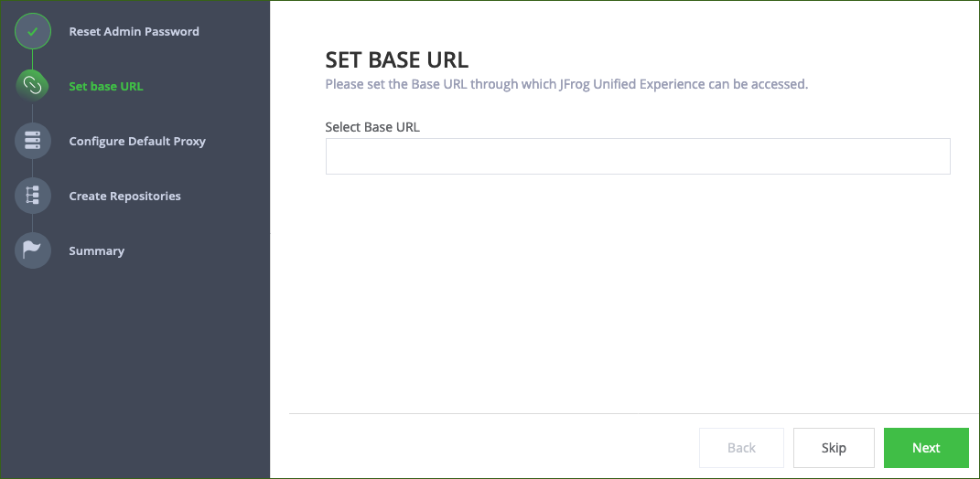The height and width of the screenshot is (479, 980).
Task: Click the horizontal divider above the Back button
Action: click(x=634, y=413)
